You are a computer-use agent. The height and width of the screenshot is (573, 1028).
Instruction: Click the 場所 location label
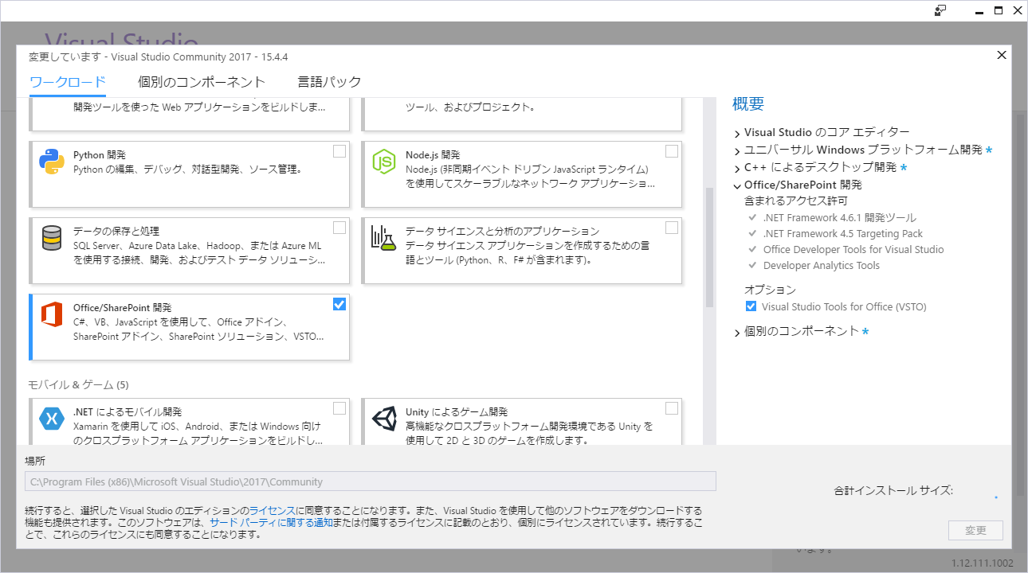point(35,461)
